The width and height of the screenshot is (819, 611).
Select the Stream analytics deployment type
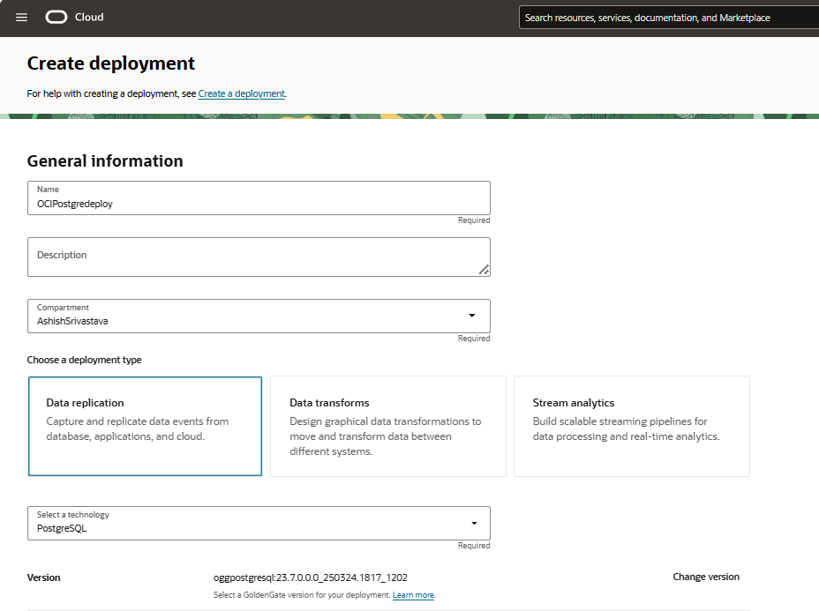[x=632, y=427]
